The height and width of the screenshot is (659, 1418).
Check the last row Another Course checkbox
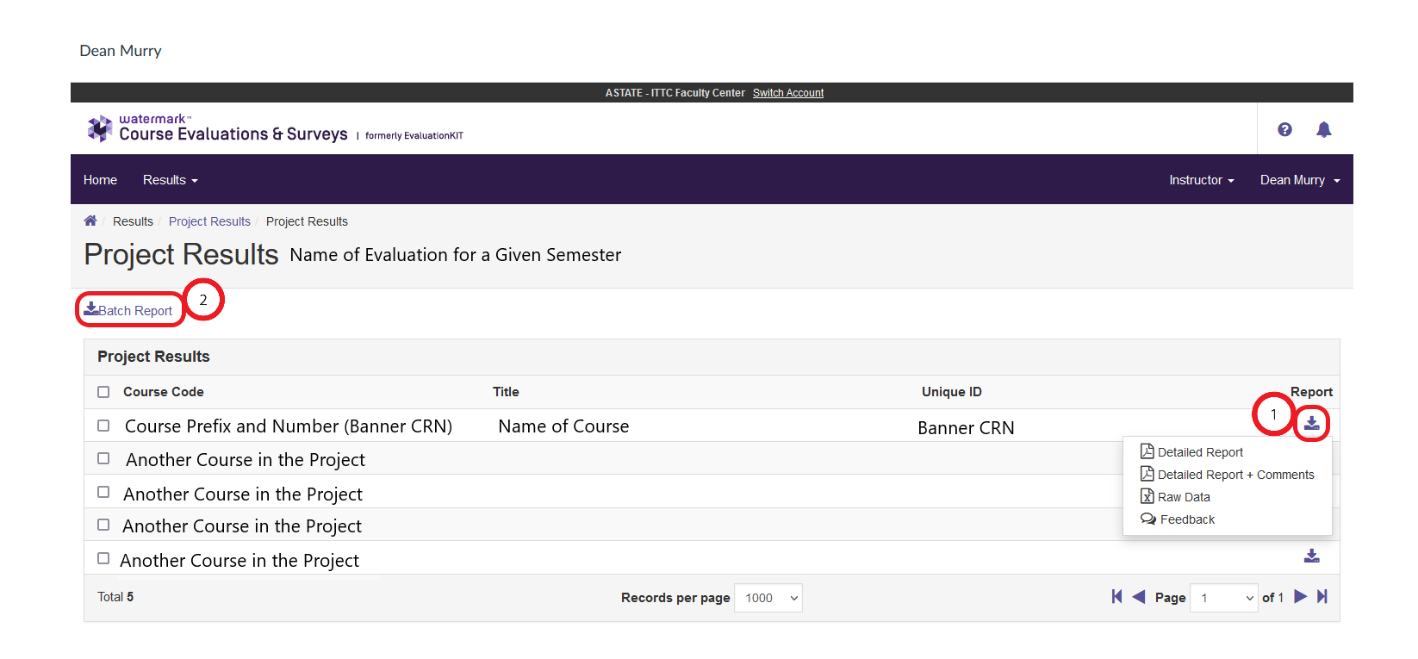click(x=103, y=558)
